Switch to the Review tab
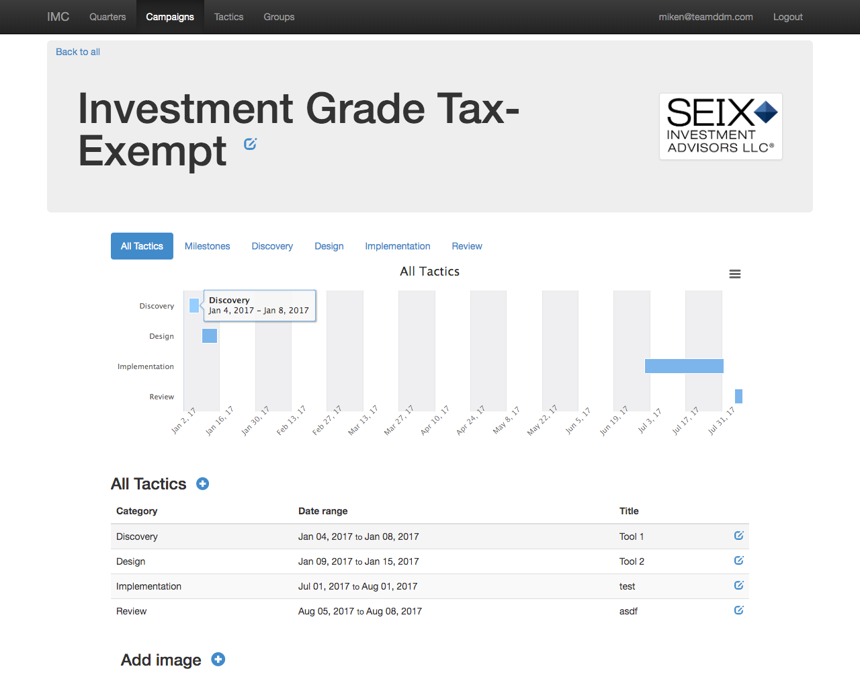This screenshot has width=860, height=675. pos(467,246)
